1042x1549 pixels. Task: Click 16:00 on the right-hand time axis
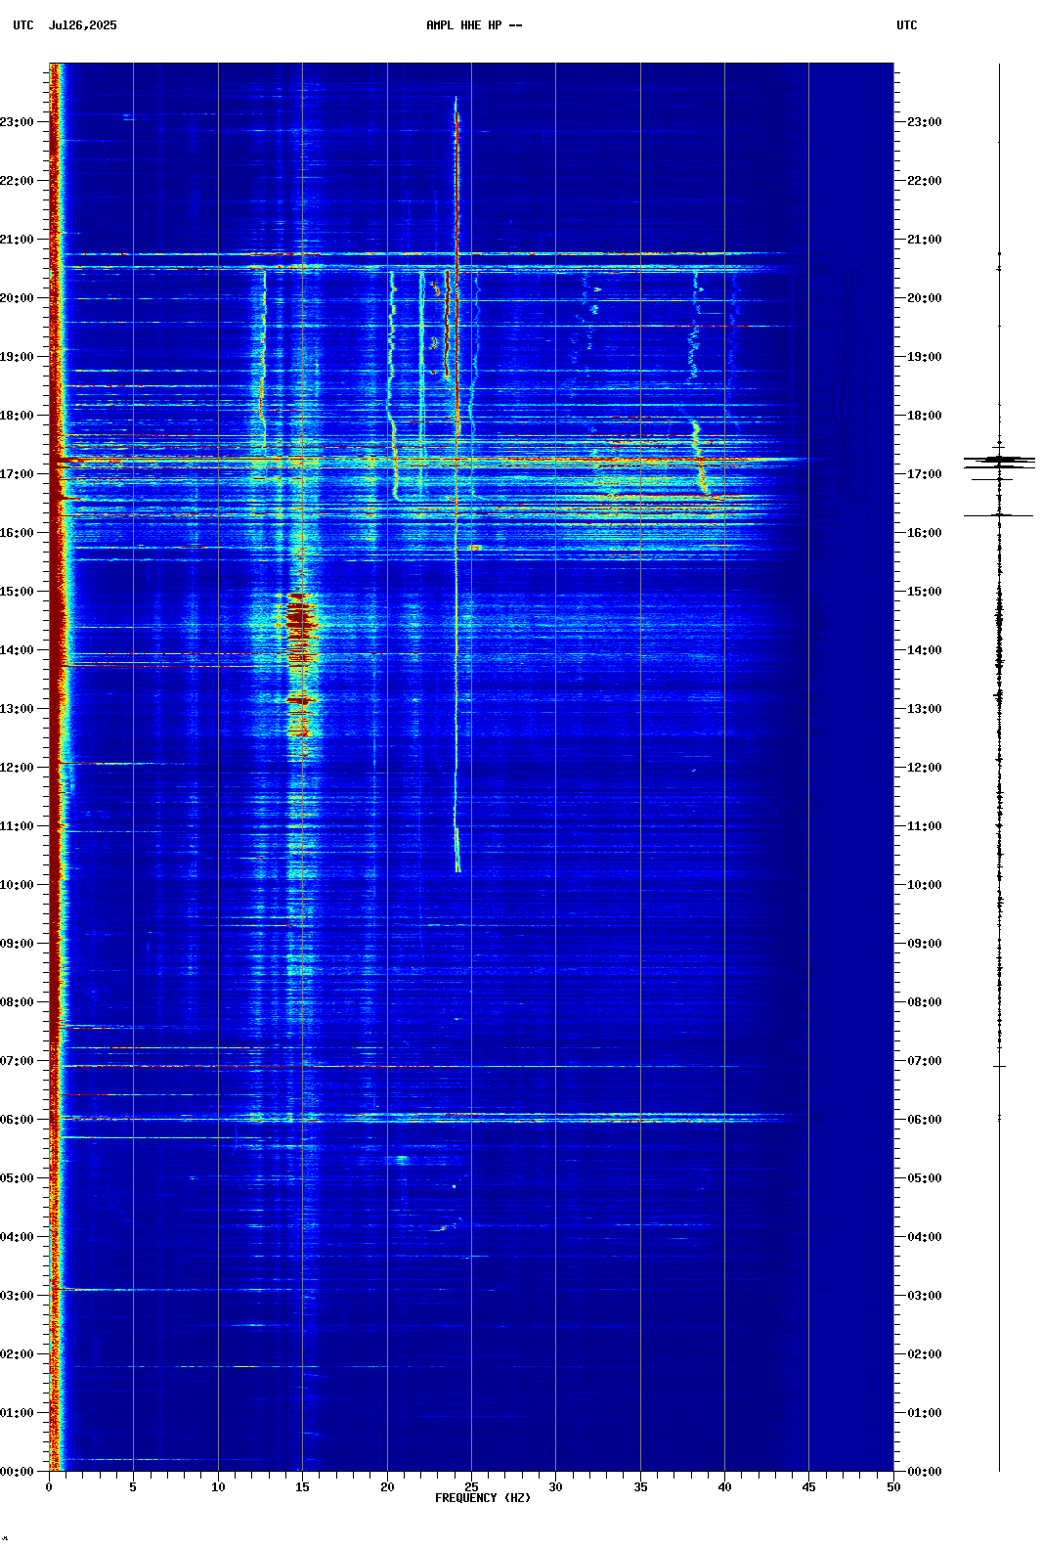tap(925, 533)
